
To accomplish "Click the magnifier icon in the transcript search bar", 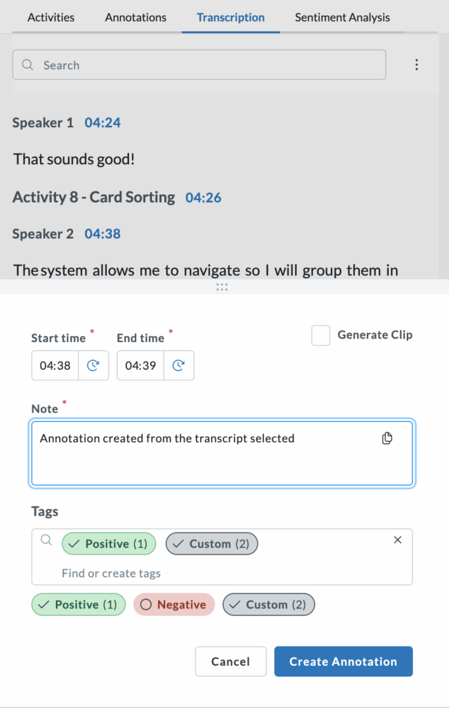I will (x=28, y=64).
